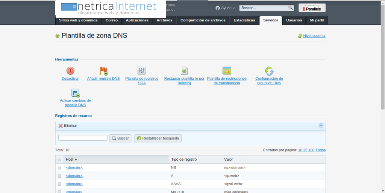Click the red Desactivar icon
The image size is (385, 193).
click(70, 71)
